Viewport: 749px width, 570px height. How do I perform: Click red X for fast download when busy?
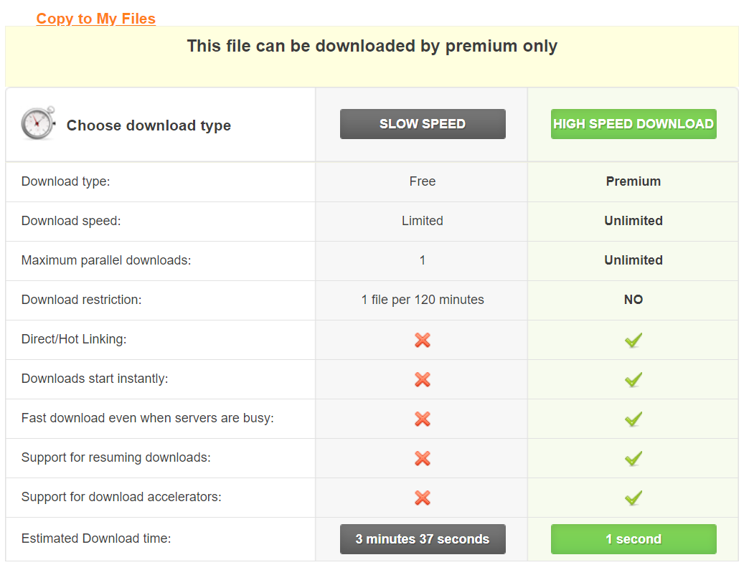[x=423, y=419]
